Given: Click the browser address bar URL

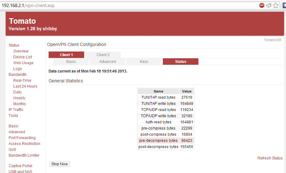Looking at the screenshot, I should (x=28, y=6).
